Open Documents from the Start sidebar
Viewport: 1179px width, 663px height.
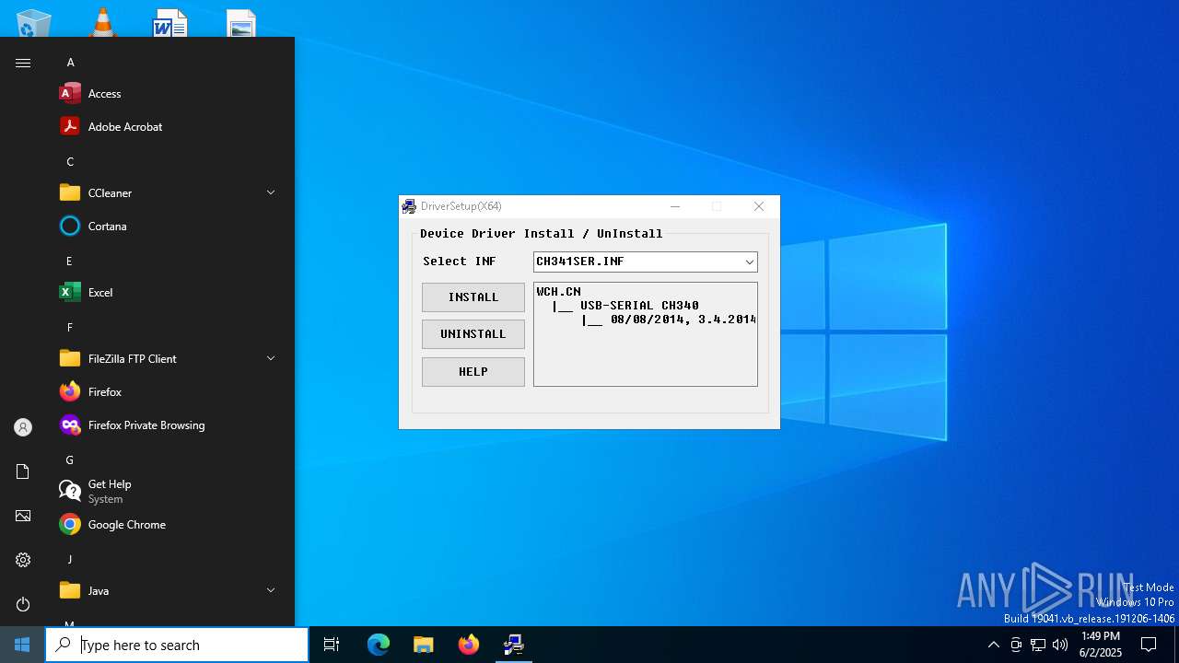pos(23,471)
